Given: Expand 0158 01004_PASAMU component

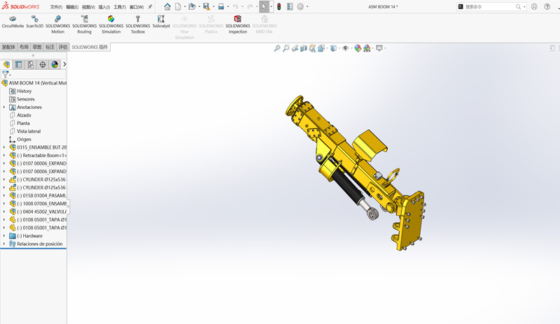Looking at the screenshot, I should click(4, 196).
